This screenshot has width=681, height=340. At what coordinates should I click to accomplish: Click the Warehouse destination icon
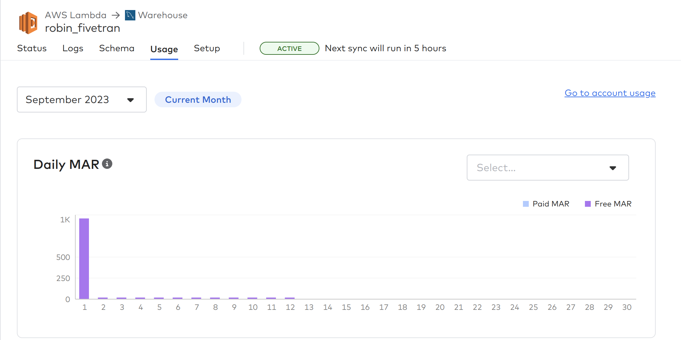pyautogui.click(x=130, y=15)
